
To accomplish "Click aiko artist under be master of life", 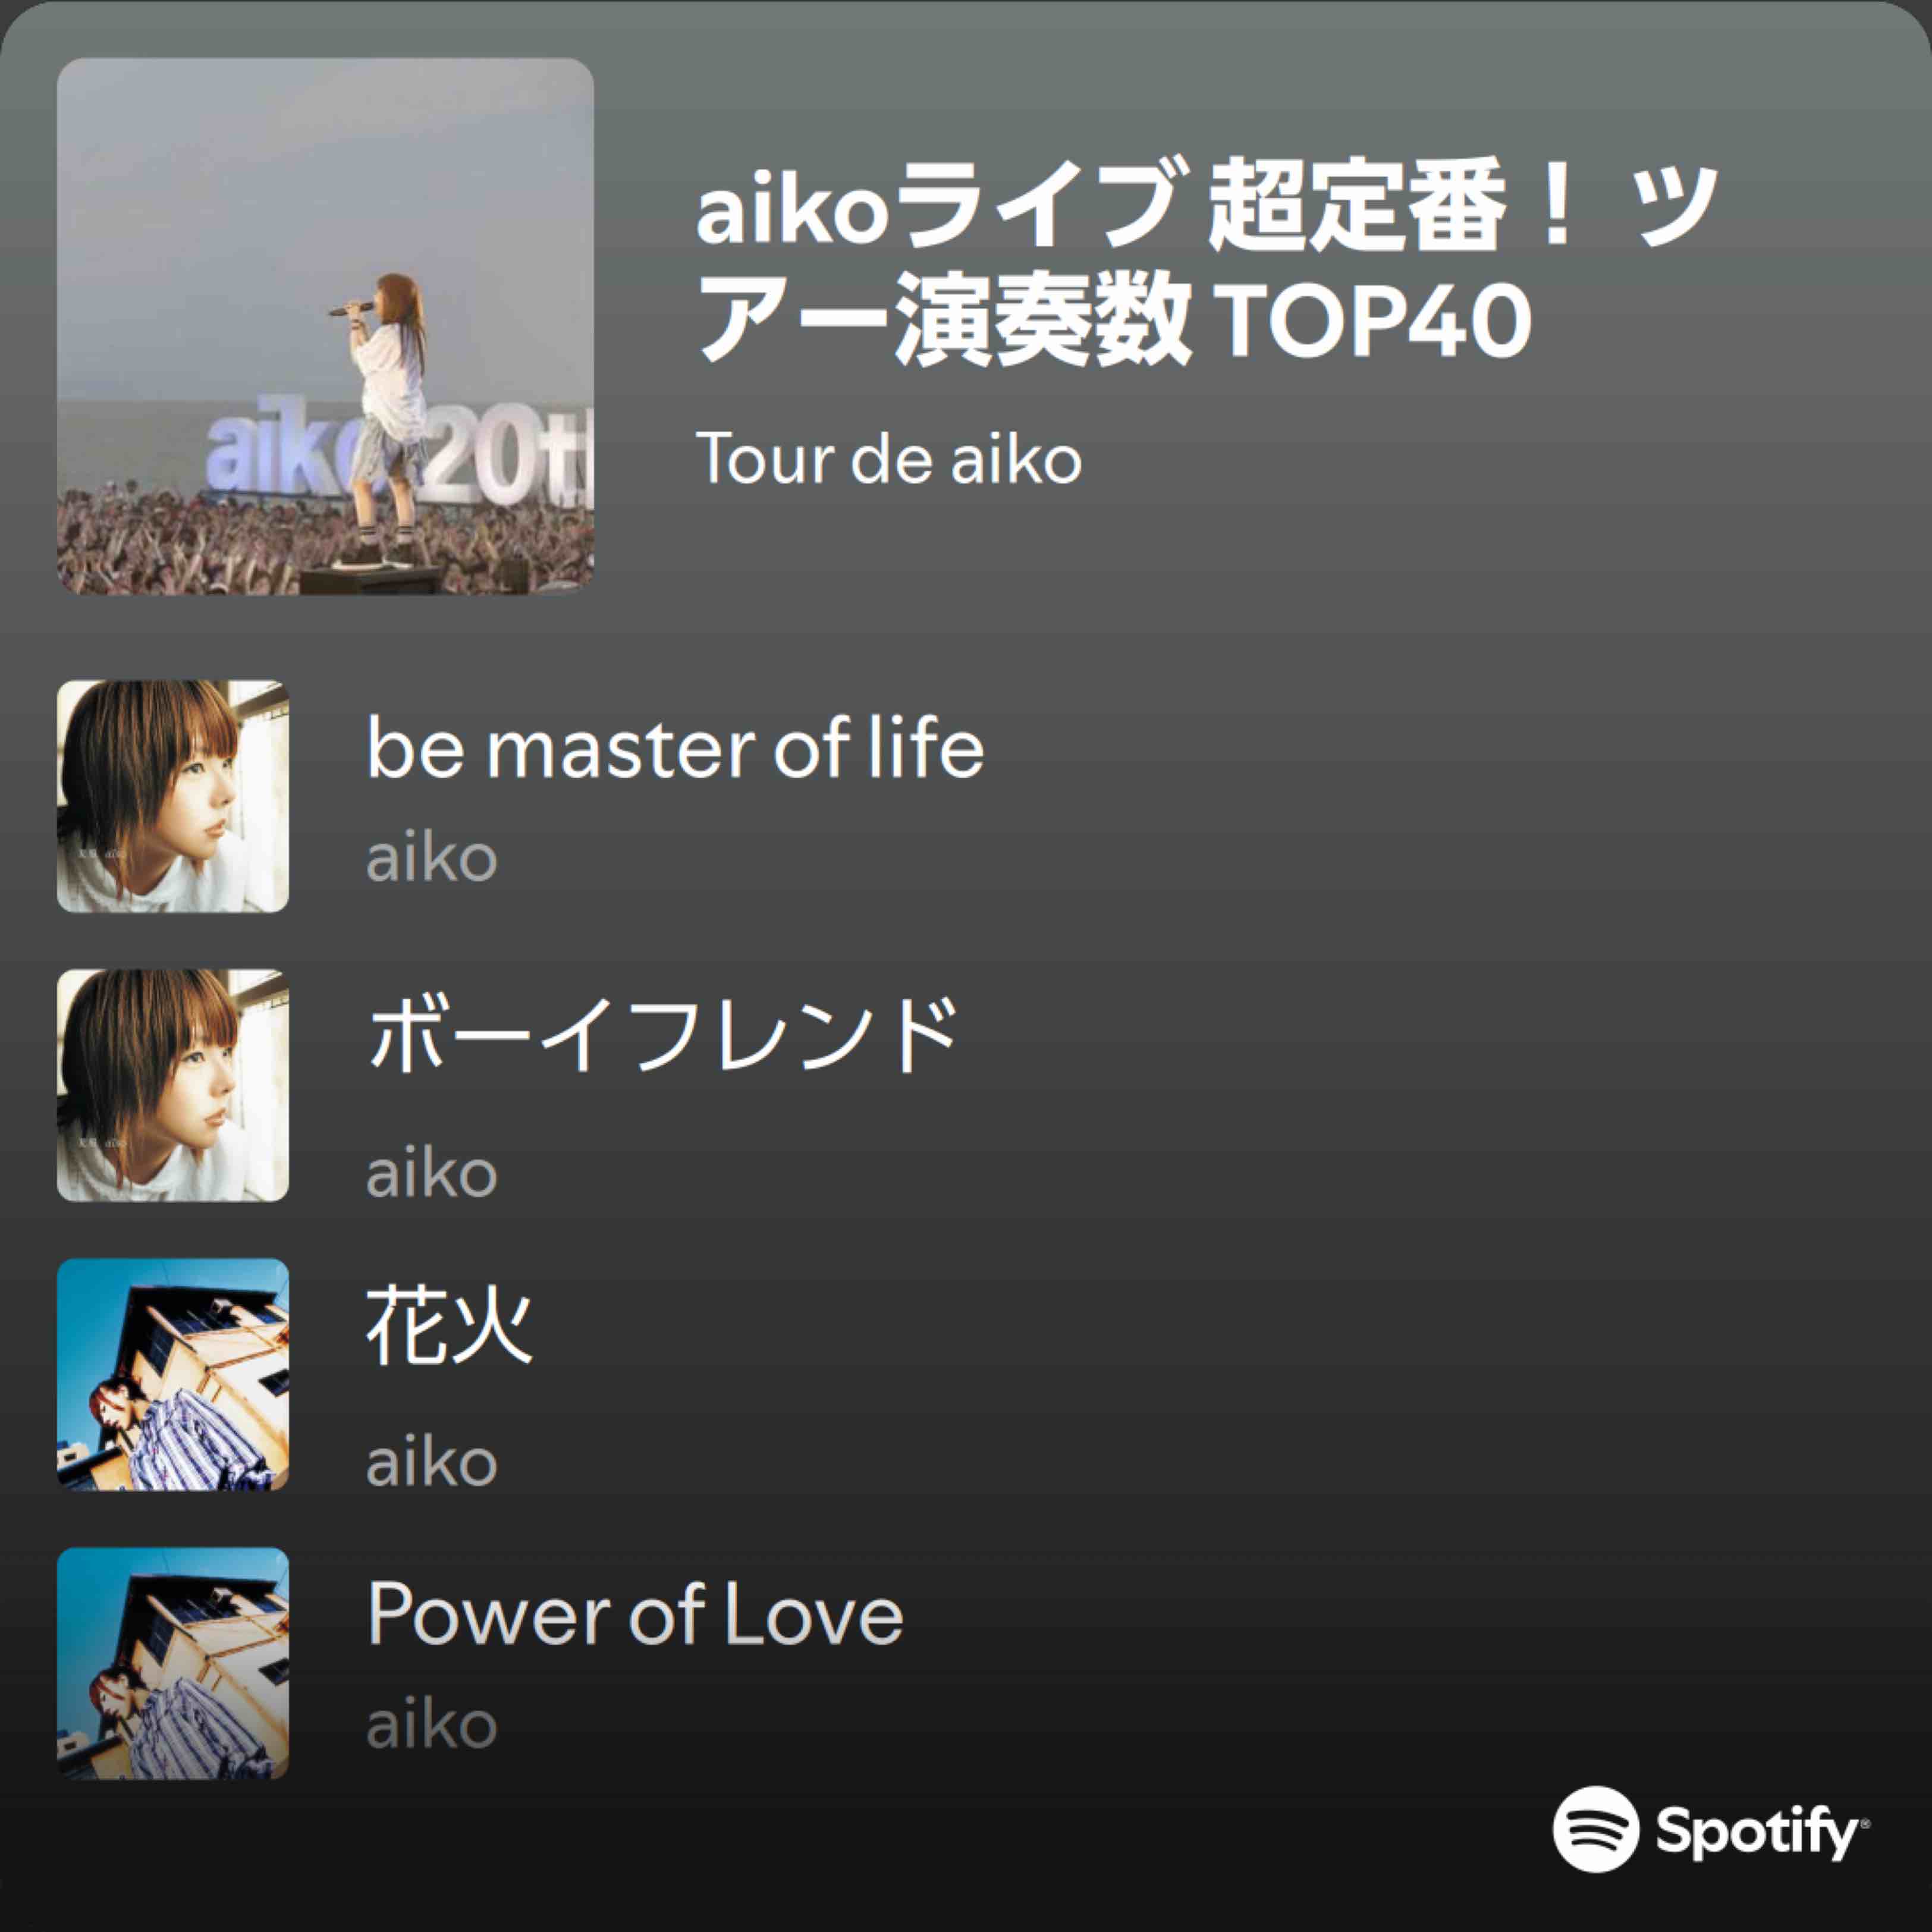I will (x=432, y=859).
